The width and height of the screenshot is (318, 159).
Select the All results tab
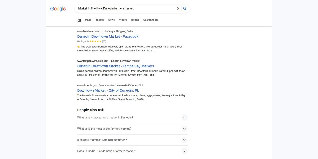[79, 20]
